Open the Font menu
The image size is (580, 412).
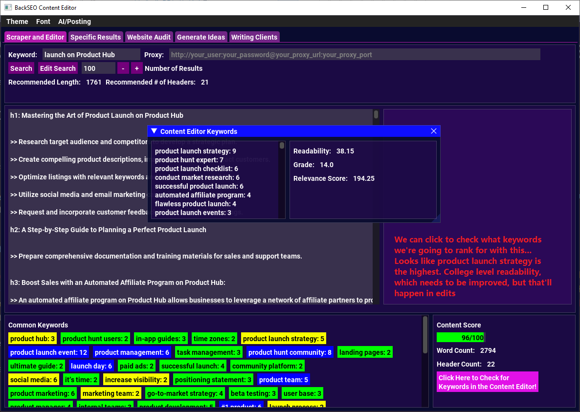(x=43, y=22)
